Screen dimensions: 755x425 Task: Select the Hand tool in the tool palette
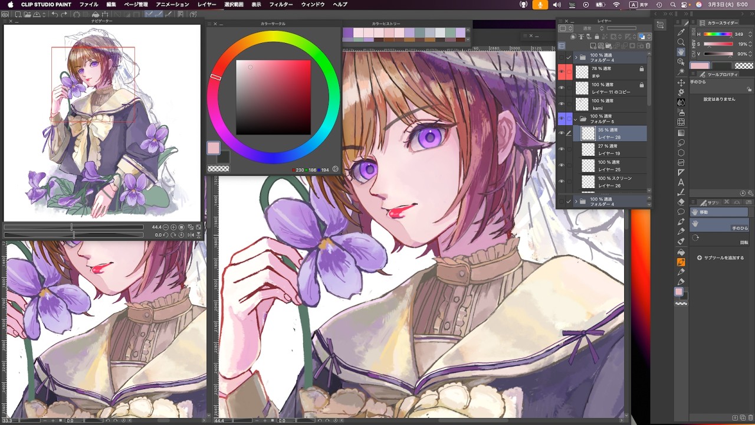coord(681,52)
